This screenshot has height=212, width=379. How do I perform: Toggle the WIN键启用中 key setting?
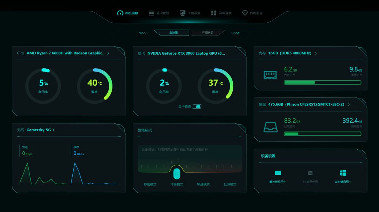click(x=343, y=177)
